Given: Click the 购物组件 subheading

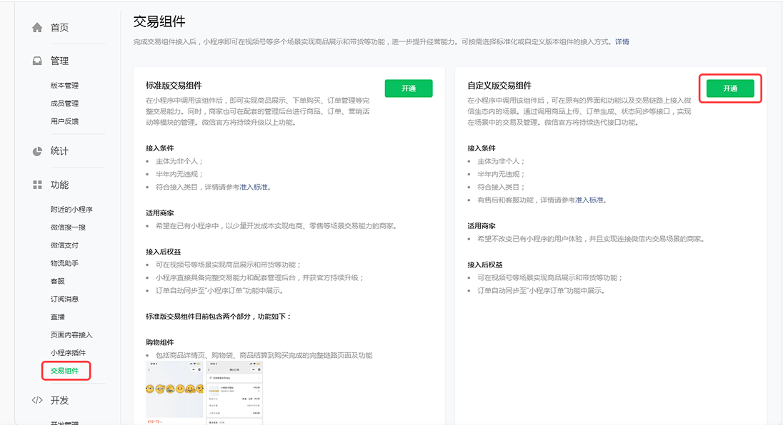Looking at the screenshot, I should pos(160,343).
